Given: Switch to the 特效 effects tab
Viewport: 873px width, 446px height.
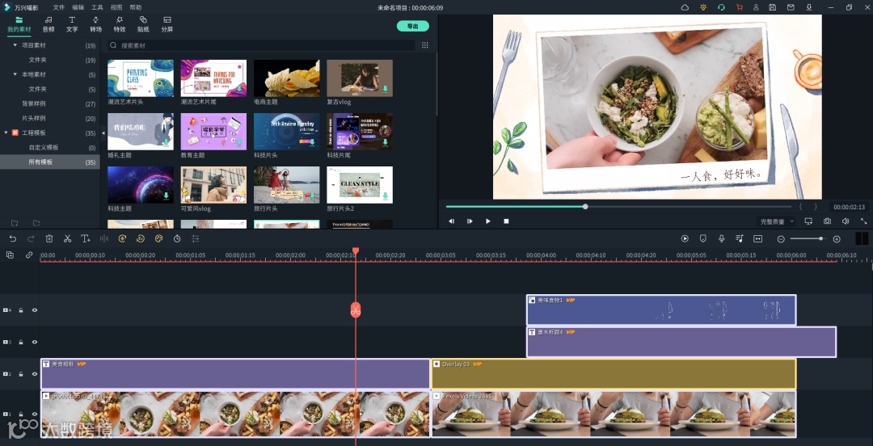Looking at the screenshot, I should coord(119,24).
